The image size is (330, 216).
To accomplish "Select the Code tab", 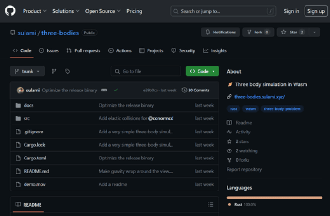I will click(22, 50).
